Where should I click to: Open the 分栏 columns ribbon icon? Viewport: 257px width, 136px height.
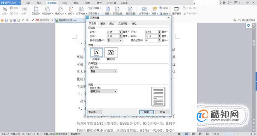[x=71, y=9]
